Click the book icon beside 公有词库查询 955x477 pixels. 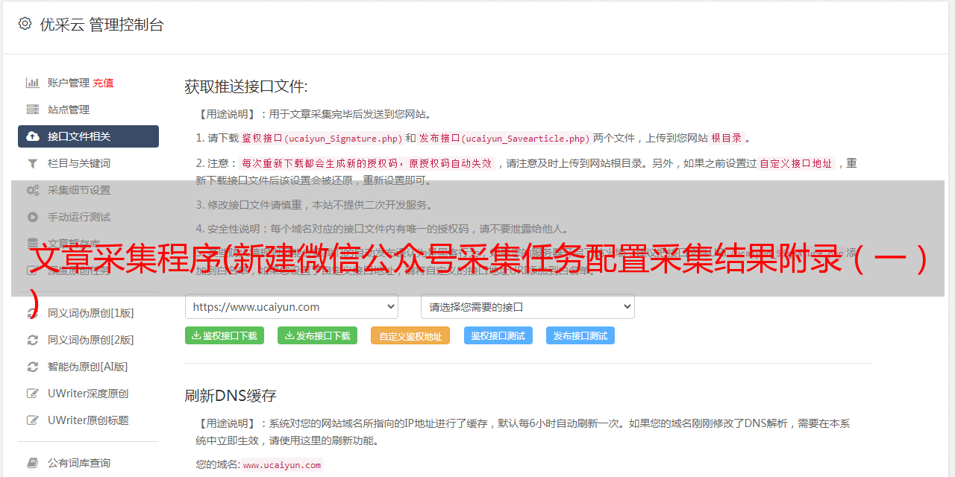pyautogui.click(x=33, y=463)
